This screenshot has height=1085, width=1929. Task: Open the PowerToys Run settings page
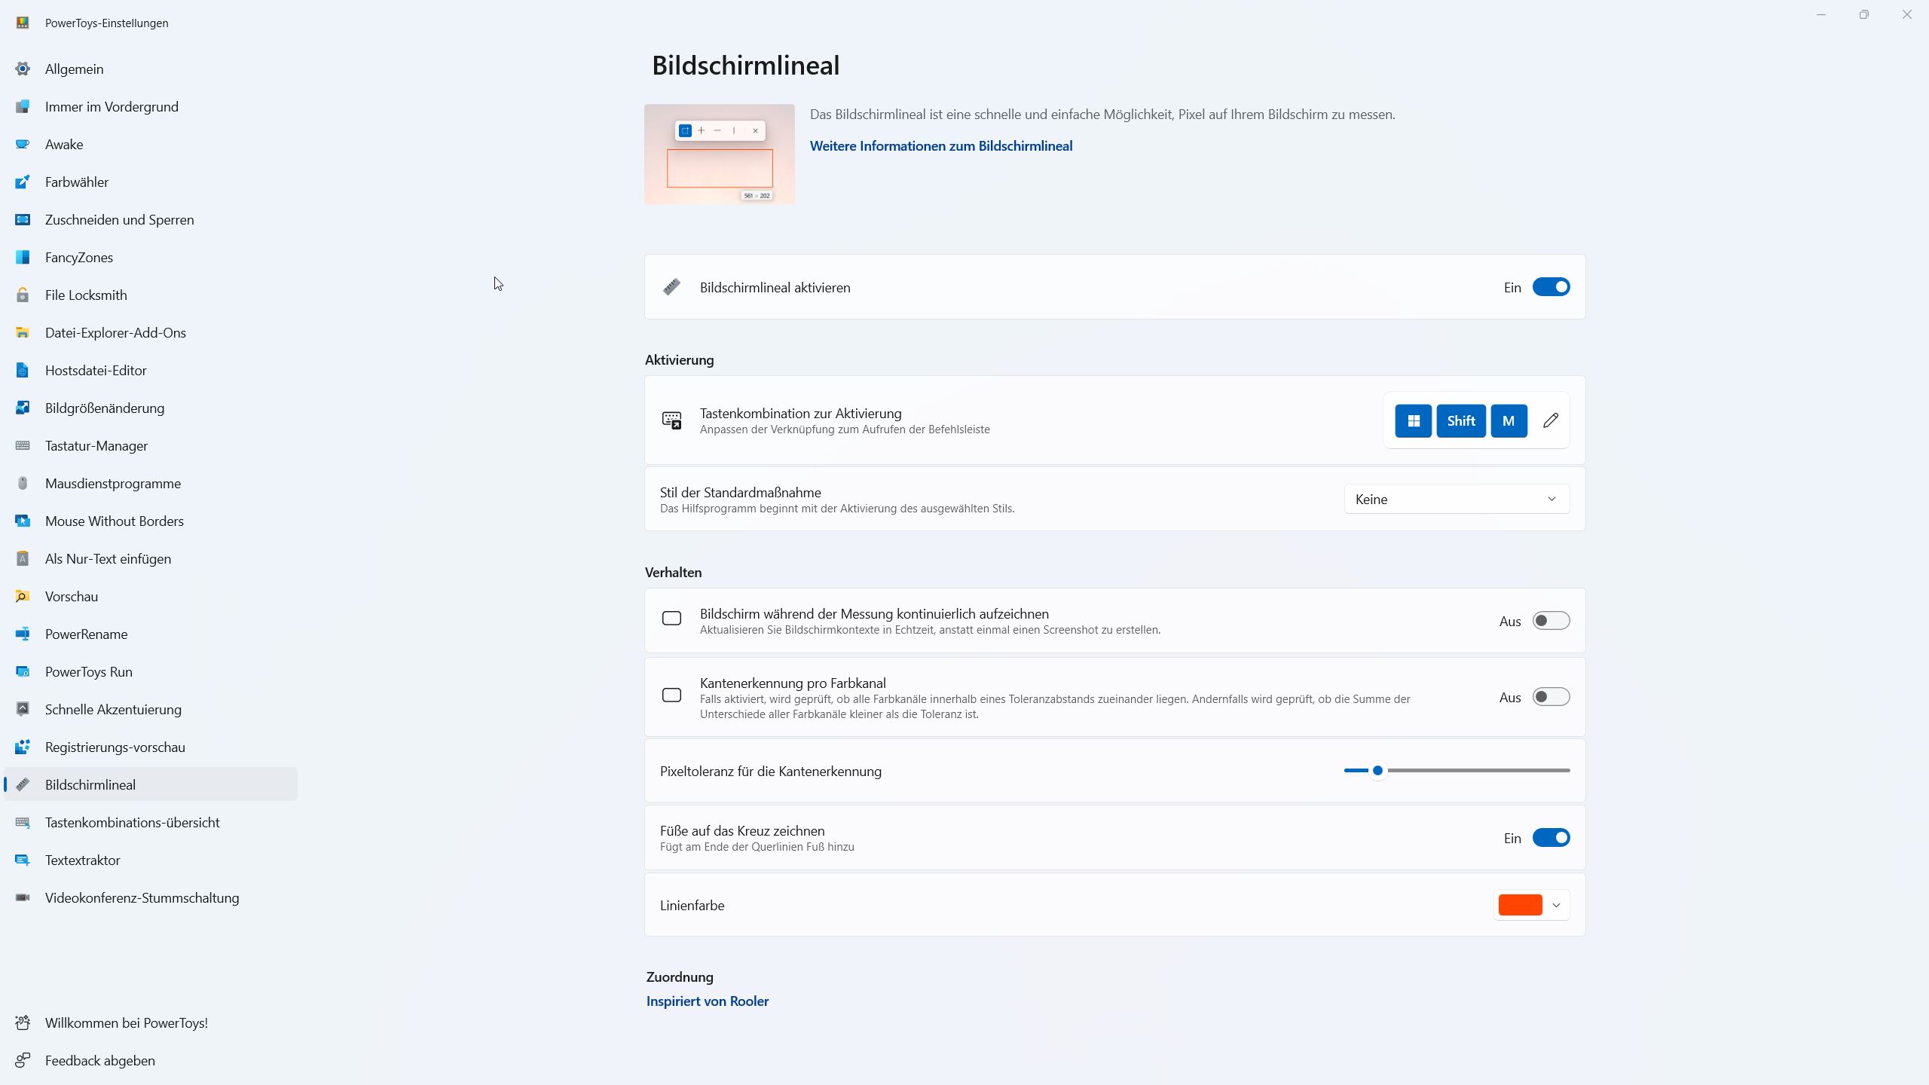[89, 672]
